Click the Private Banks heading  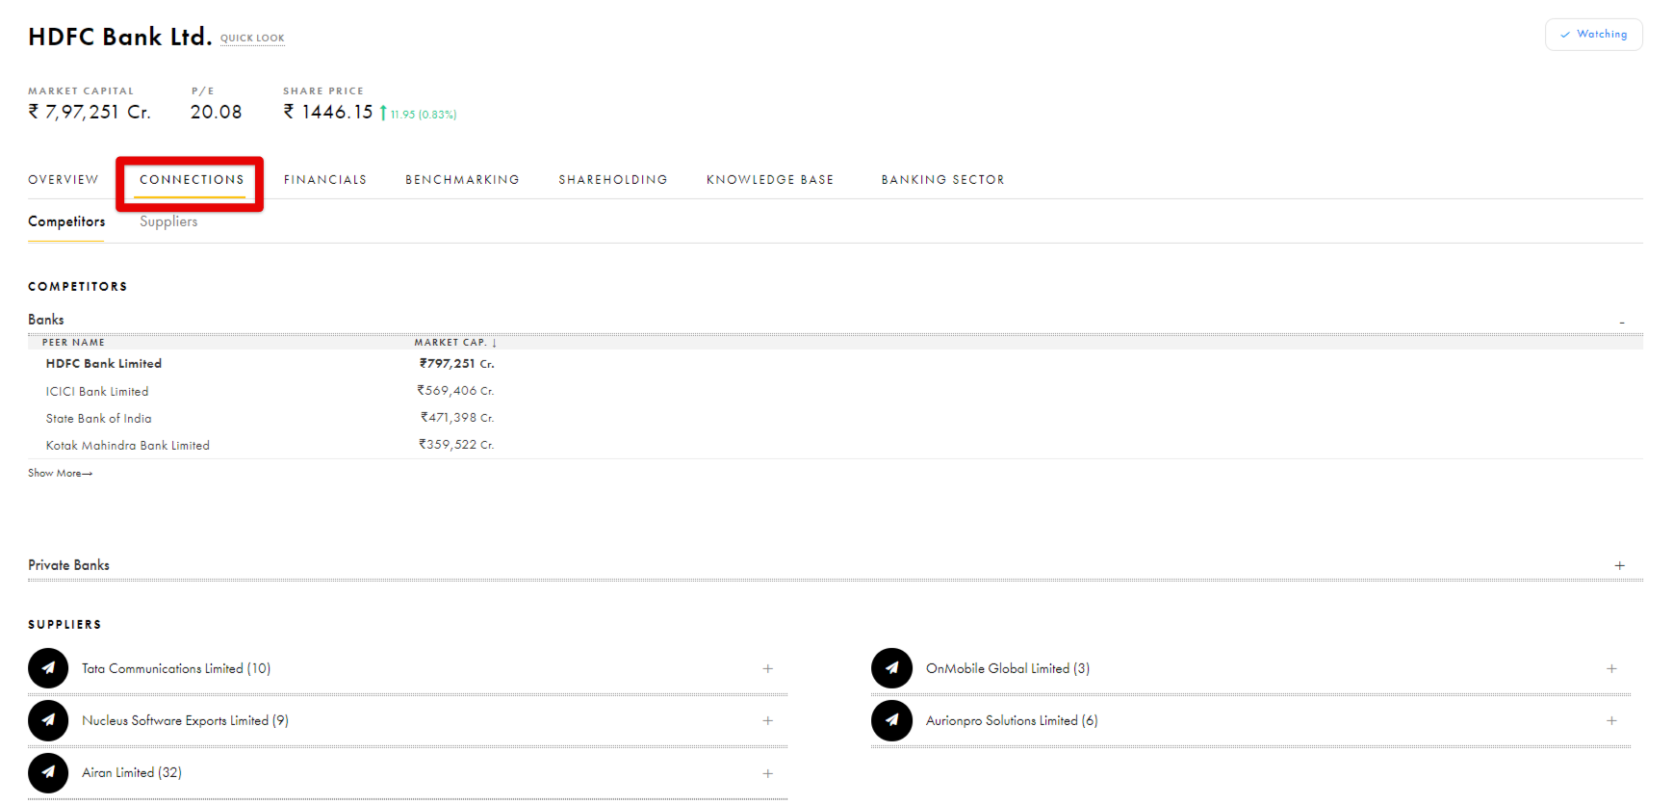(68, 565)
